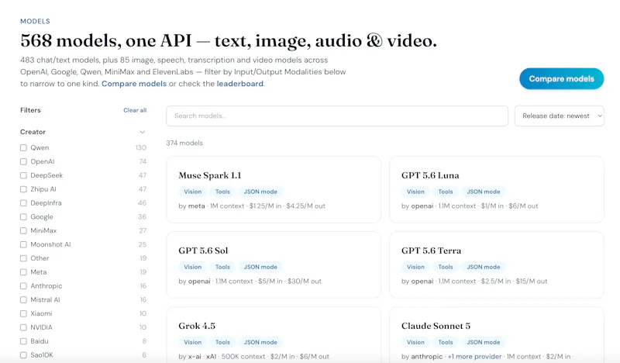The height and width of the screenshot is (363, 620).
Task: Click the MODELS section label
Action: [x=35, y=21]
